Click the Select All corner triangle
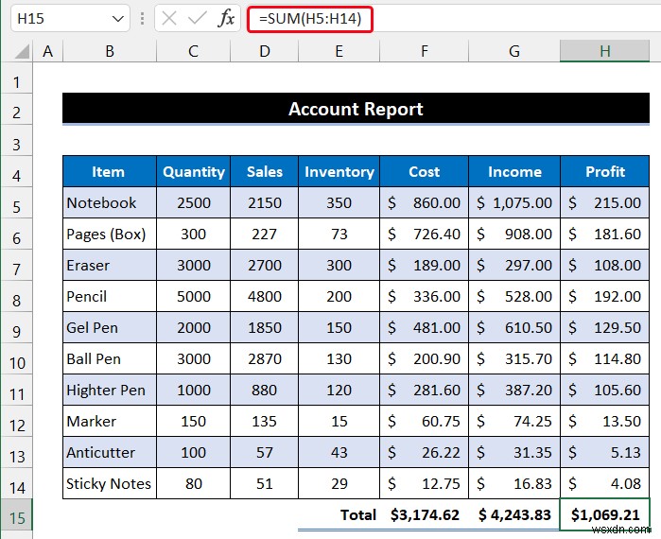The image size is (661, 539). (22, 51)
